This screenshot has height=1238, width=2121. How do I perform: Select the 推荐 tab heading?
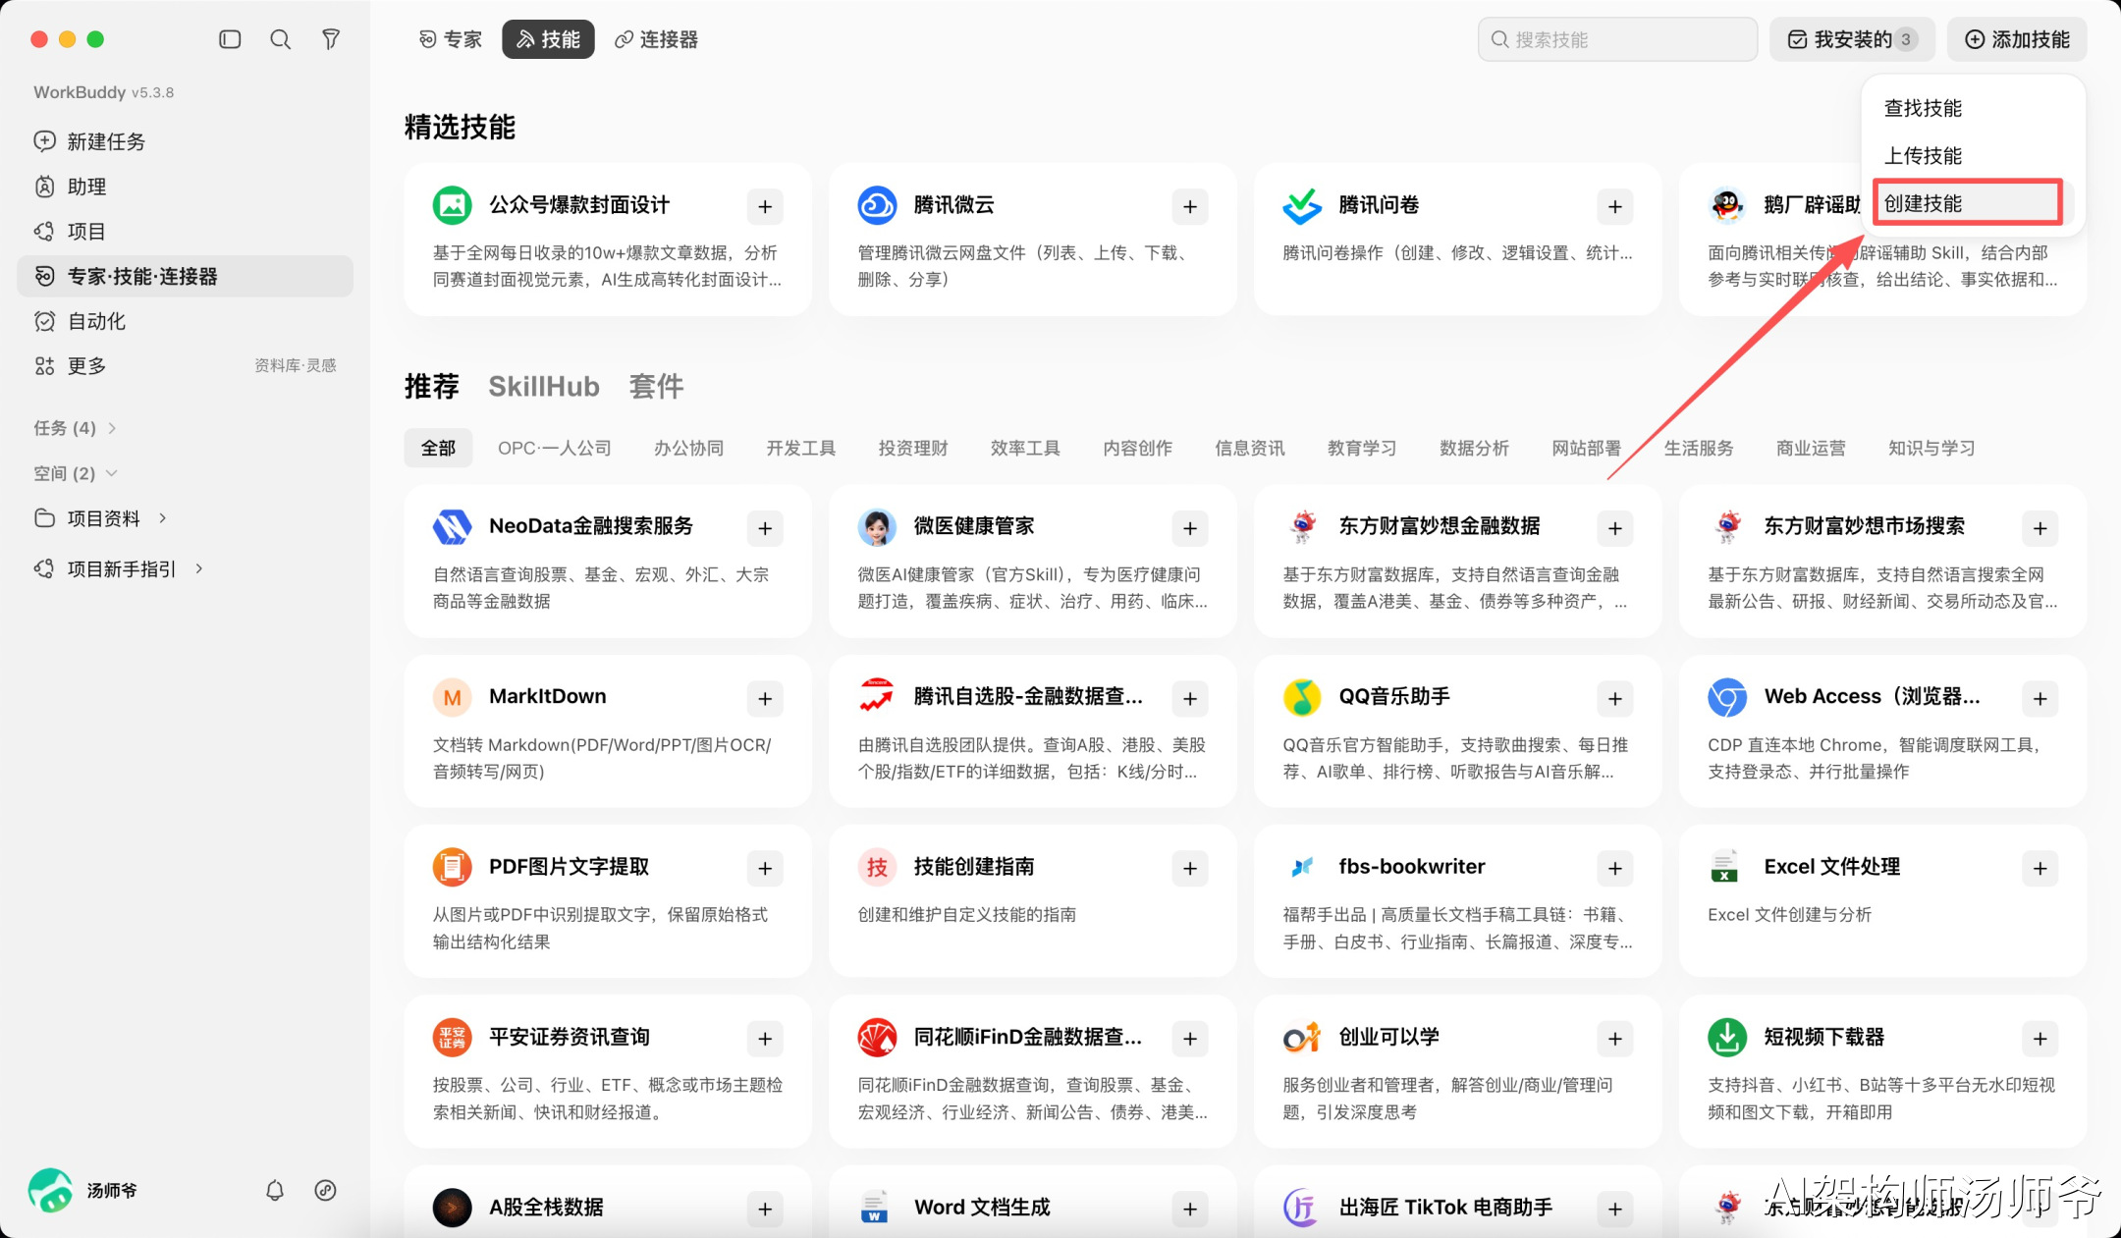[x=432, y=387]
